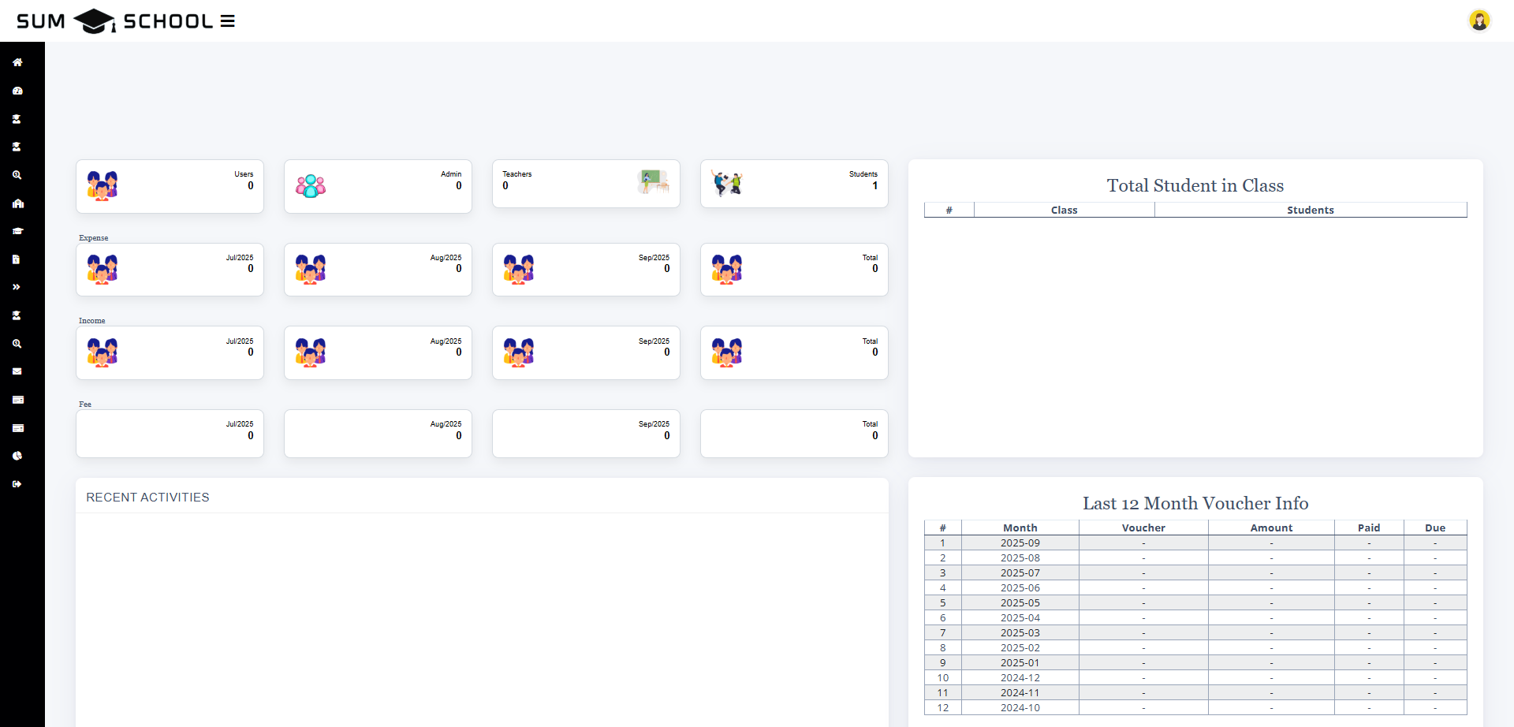Click the graduation cap classes icon
1514x727 pixels.
(17, 231)
